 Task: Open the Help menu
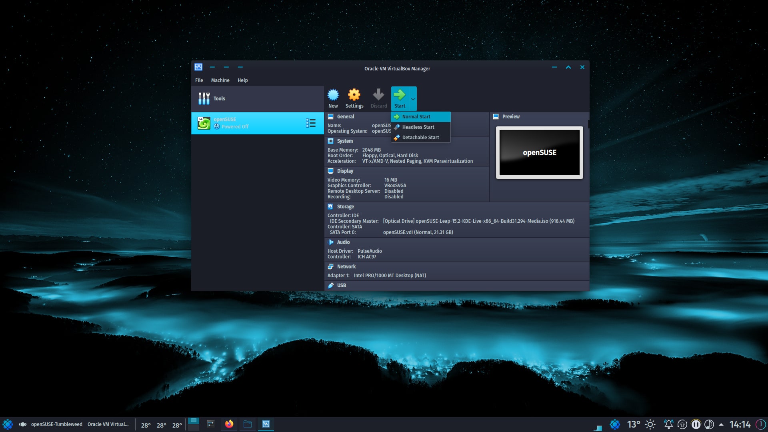[x=242, y=80]
